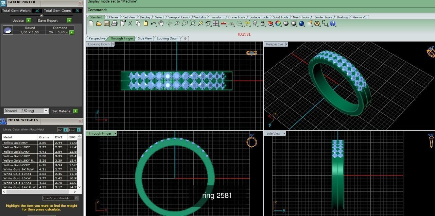
Task: Open the four-viewport layout icon
Action: (x=216, y=23)
